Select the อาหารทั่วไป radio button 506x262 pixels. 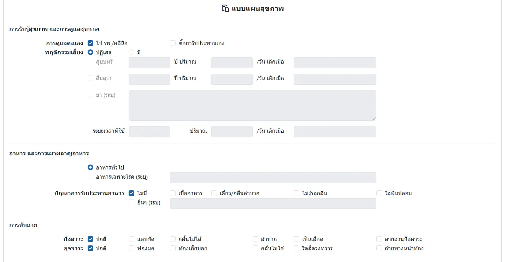pyautogui.click(x=90, y=167)
